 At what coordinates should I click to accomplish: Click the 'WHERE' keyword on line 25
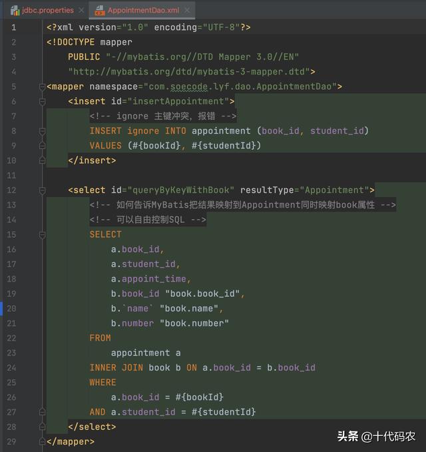103,383
